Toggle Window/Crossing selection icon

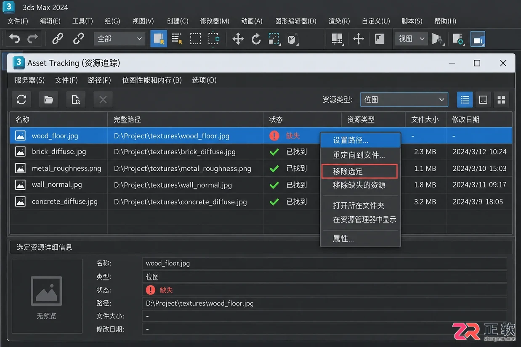point(214,39)
